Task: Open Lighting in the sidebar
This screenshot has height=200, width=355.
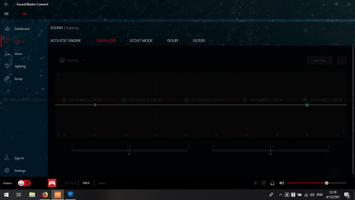Action: pos(20,66)
